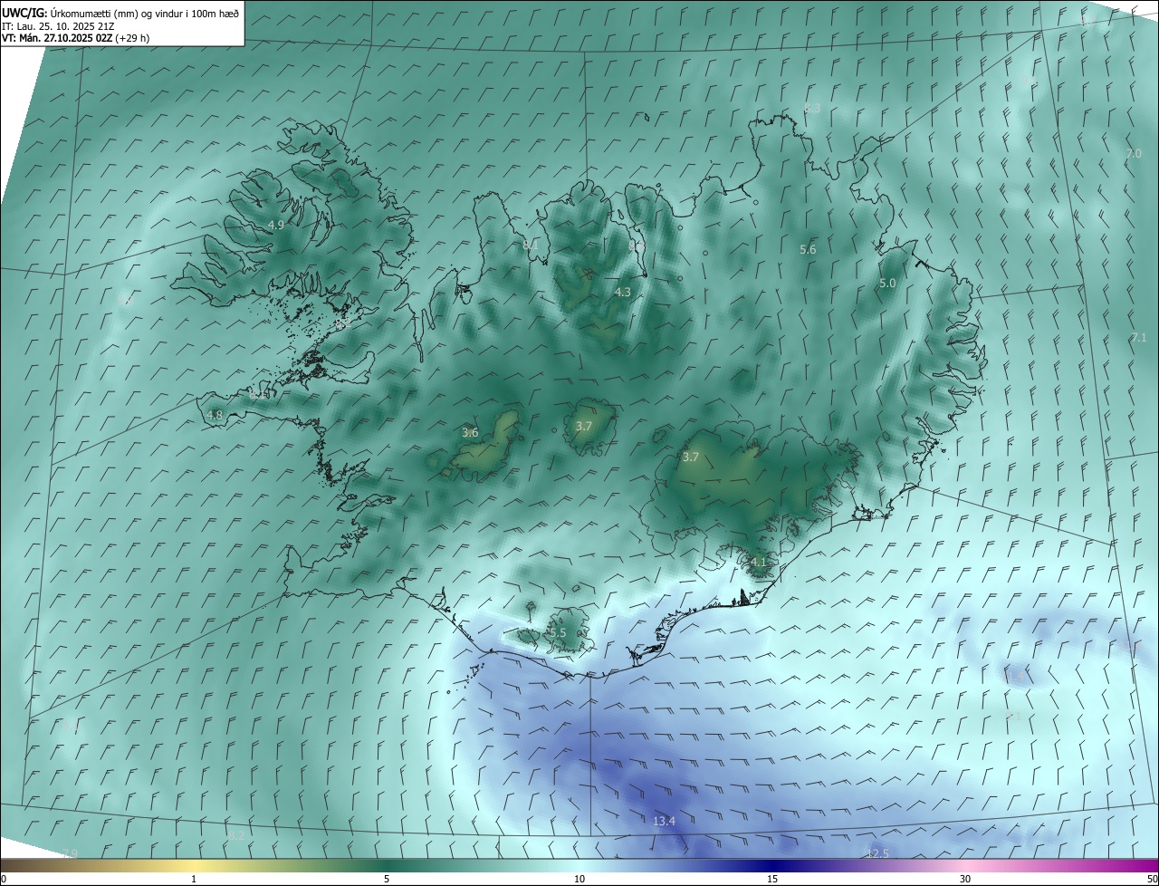Click the 8.1 value on the north coast
This screenshot has height=886, width=1159.
[x=531, y=245]
